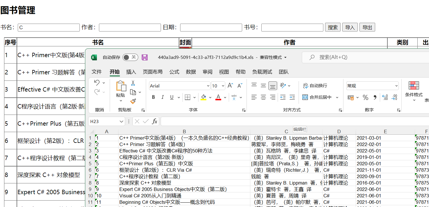Click the Decrease Decimal icon
This screenshot has width=429, height=207.
394,97
